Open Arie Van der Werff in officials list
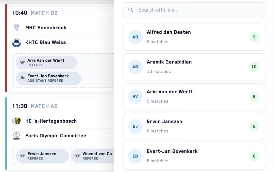 [194, 97]
